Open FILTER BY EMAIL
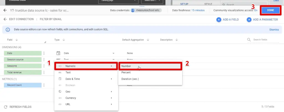Viewport: 284px width, 112px height. click(x=51, y=19)
